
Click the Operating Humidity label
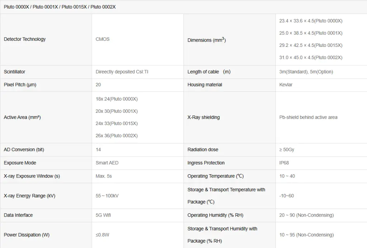215,215
